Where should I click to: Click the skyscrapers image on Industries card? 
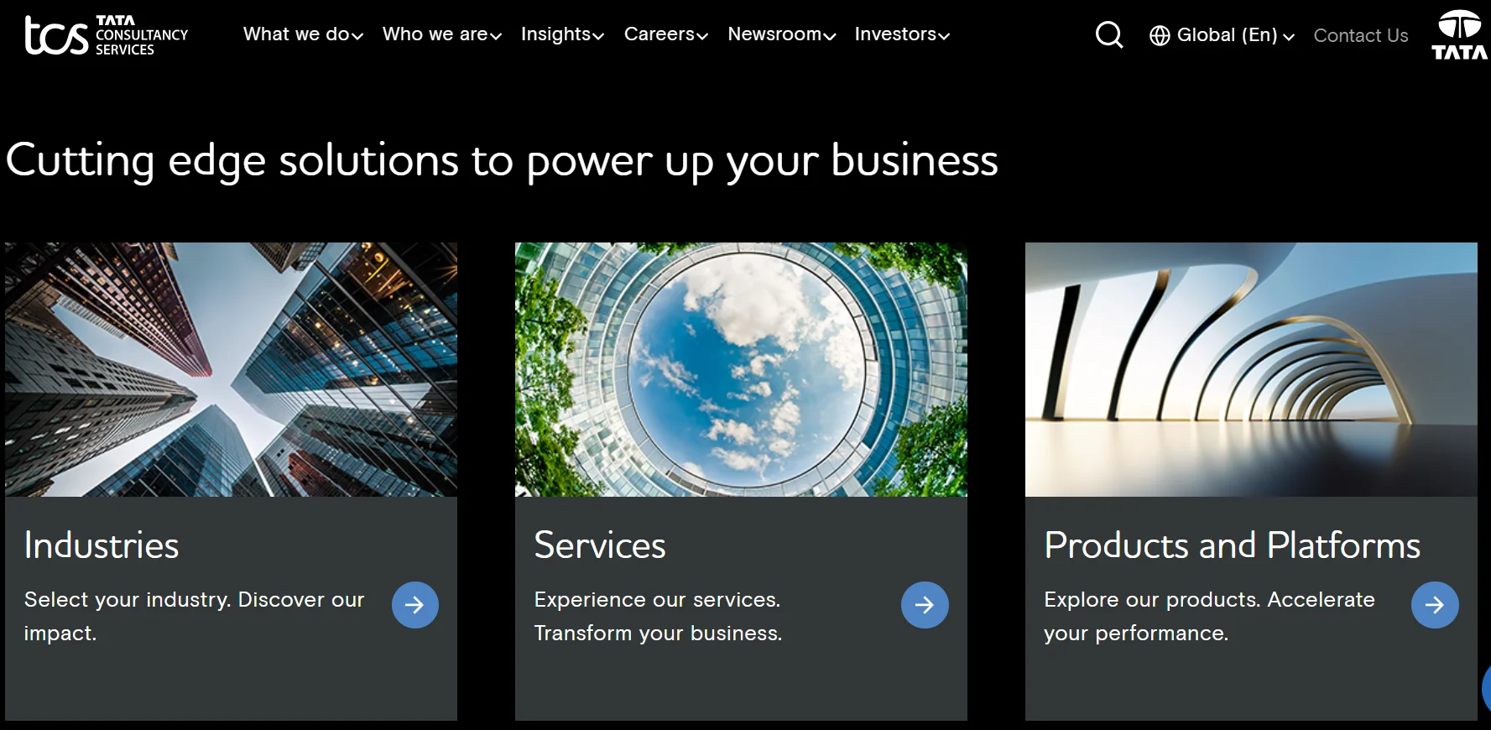pos(231,369)
